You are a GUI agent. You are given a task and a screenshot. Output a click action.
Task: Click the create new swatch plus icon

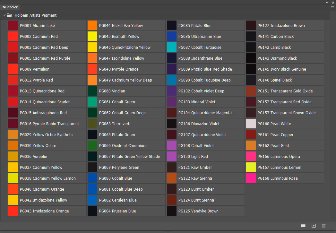coord(314,226)
